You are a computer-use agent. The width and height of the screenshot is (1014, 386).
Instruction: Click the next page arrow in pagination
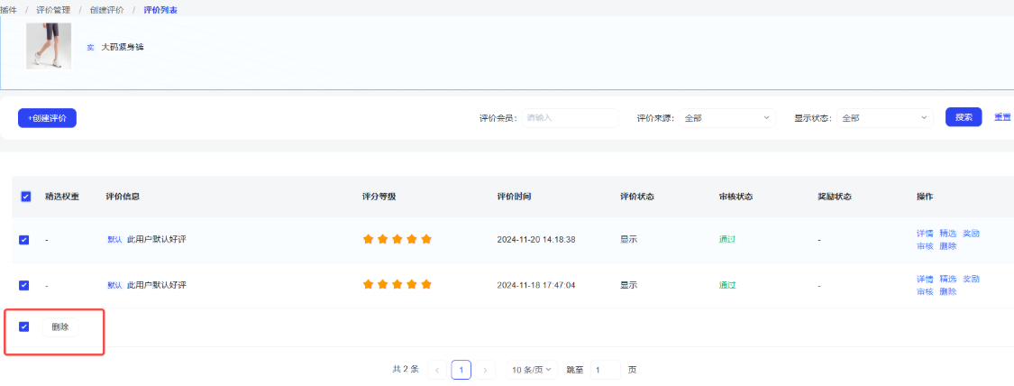(x=486, y=370)
